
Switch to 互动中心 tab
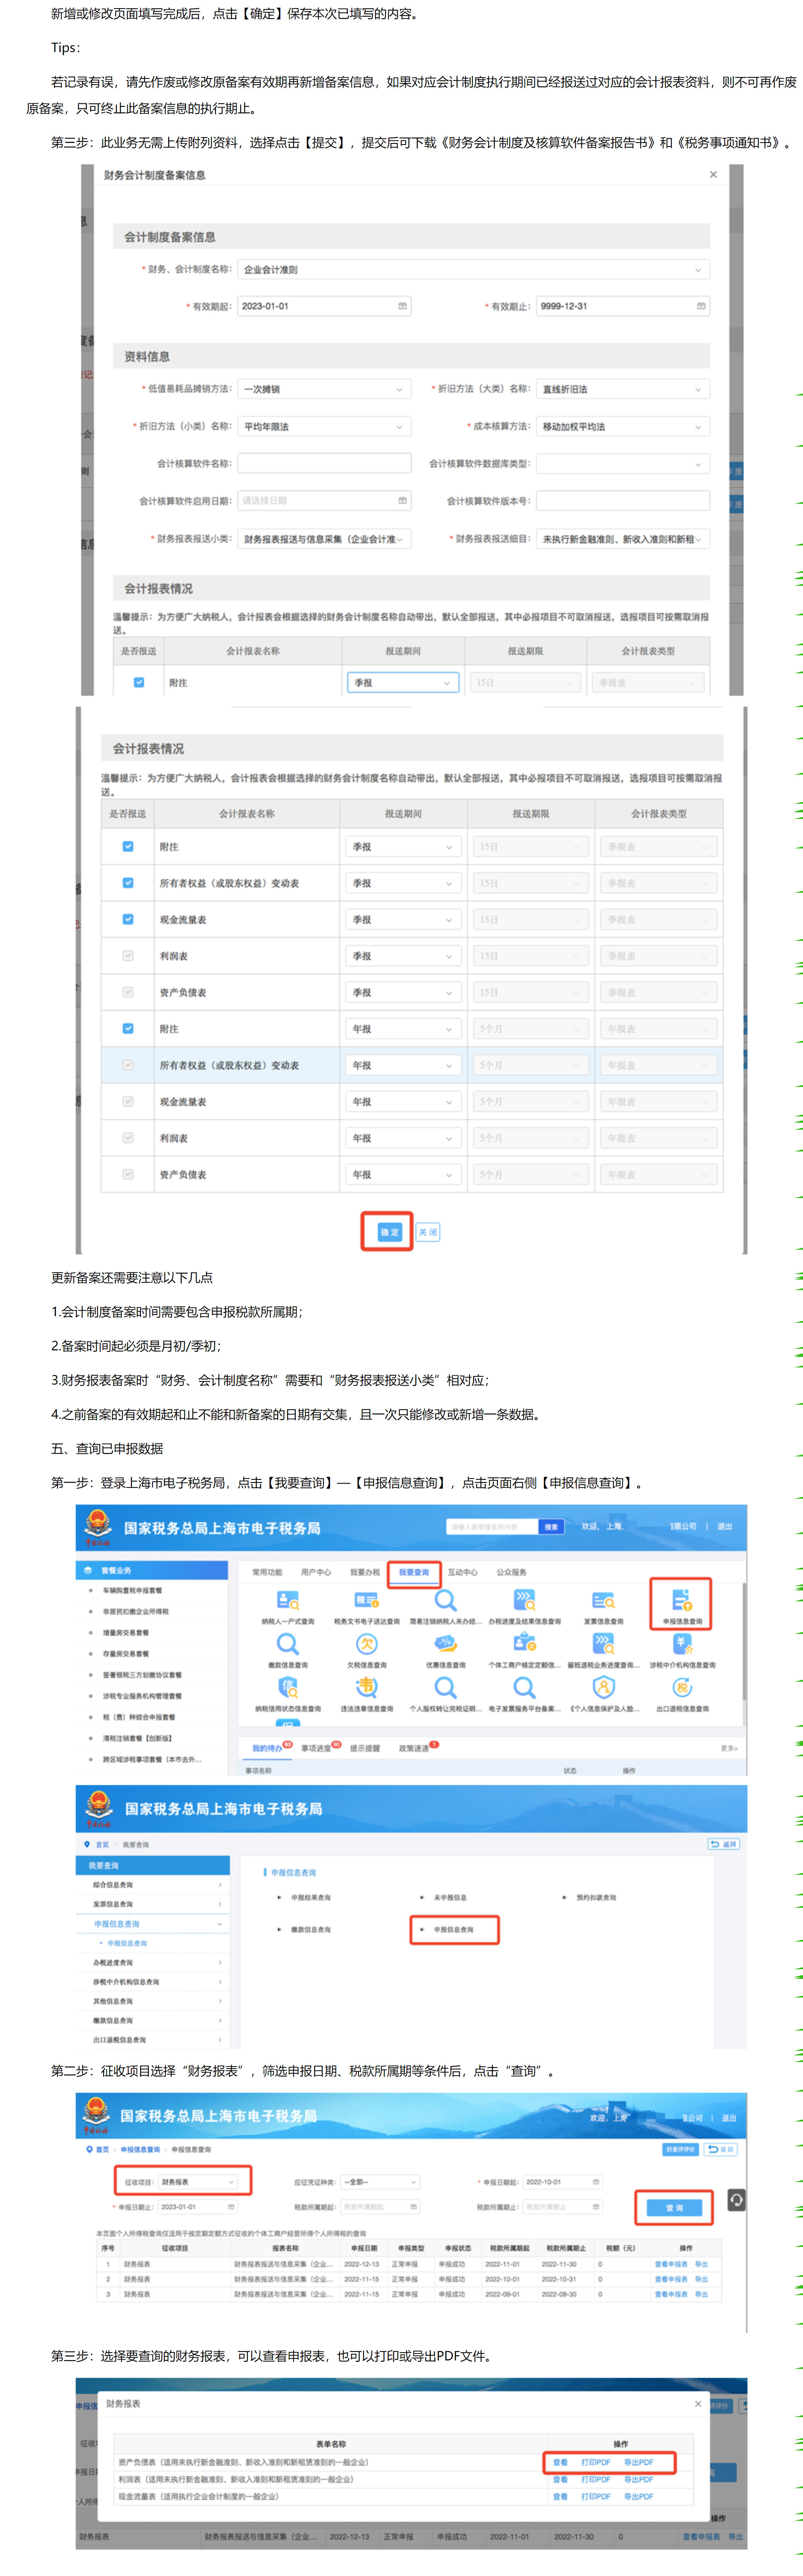pyautogui.click(x=463, y=1573)
